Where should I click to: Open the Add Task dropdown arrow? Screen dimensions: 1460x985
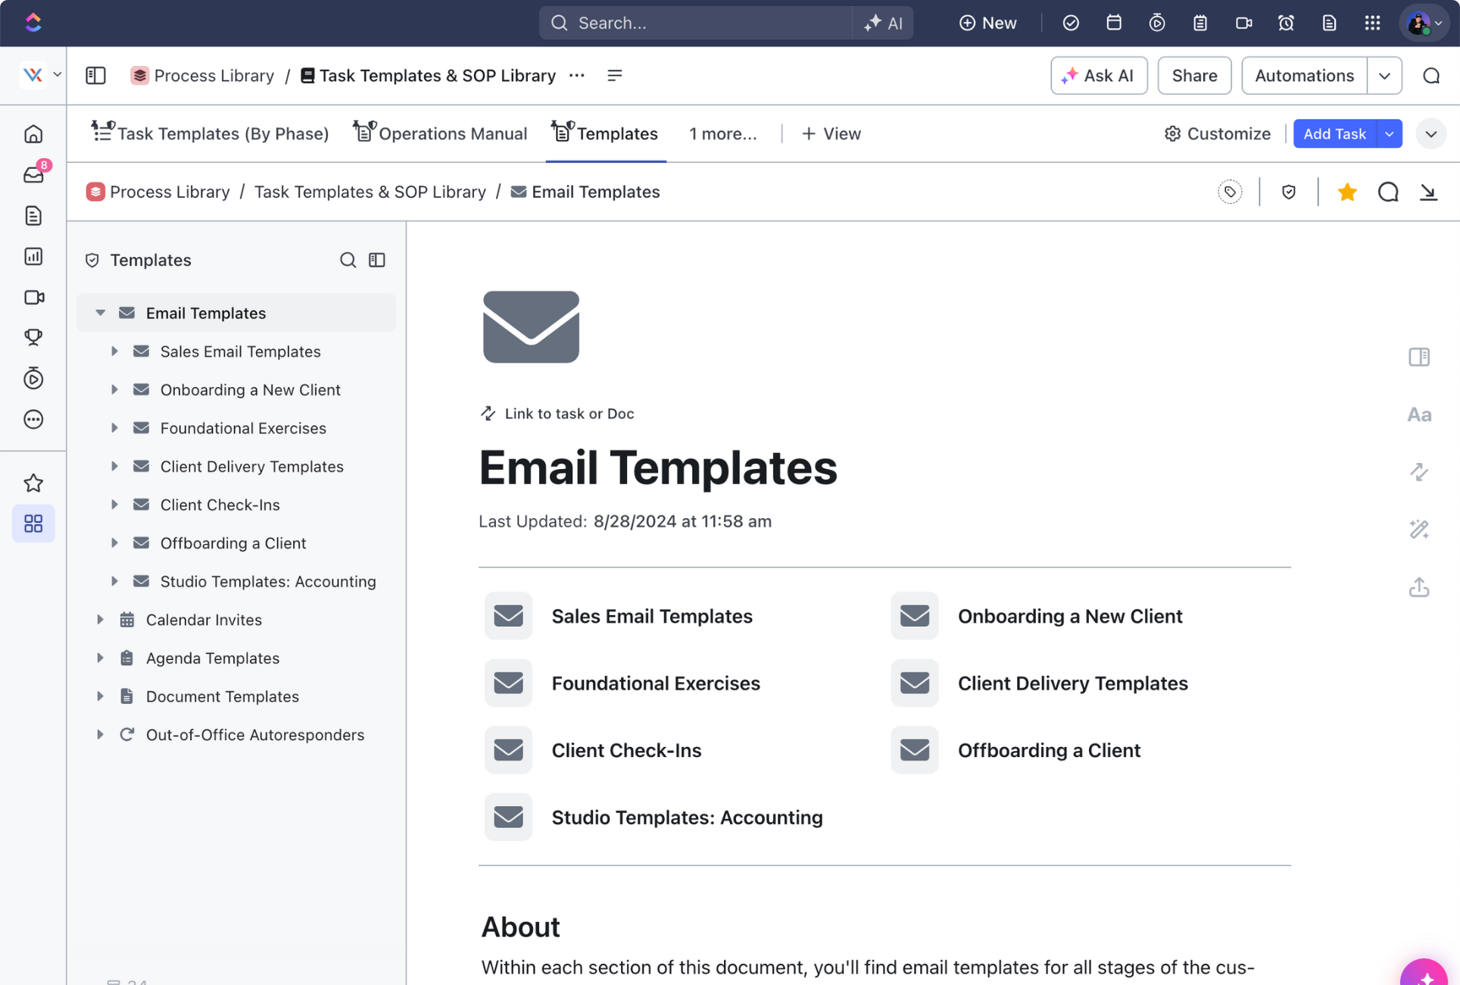[x=1390, y=133]
